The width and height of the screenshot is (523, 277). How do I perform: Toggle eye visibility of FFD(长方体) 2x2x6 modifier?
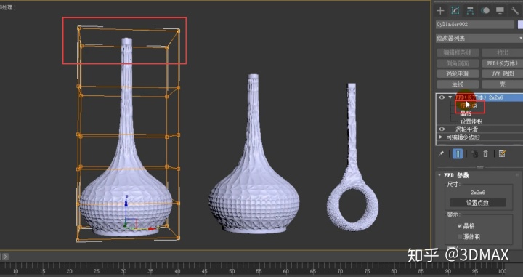click(x=442, y=97)
